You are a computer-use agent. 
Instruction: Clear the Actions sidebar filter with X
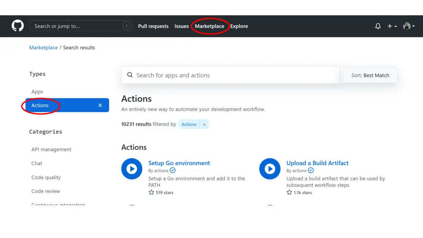(x=100, y=105)
